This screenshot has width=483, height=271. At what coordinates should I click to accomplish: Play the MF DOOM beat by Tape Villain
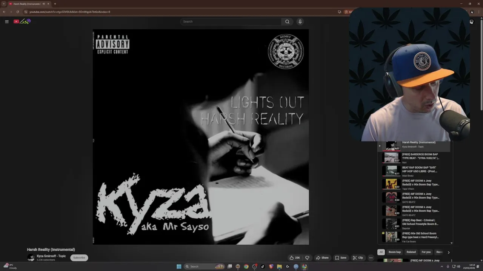click(414, 184)
